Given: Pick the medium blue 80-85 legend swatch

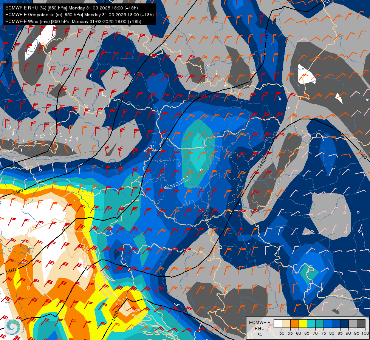Looking at the screenshot, I should 336,323.
